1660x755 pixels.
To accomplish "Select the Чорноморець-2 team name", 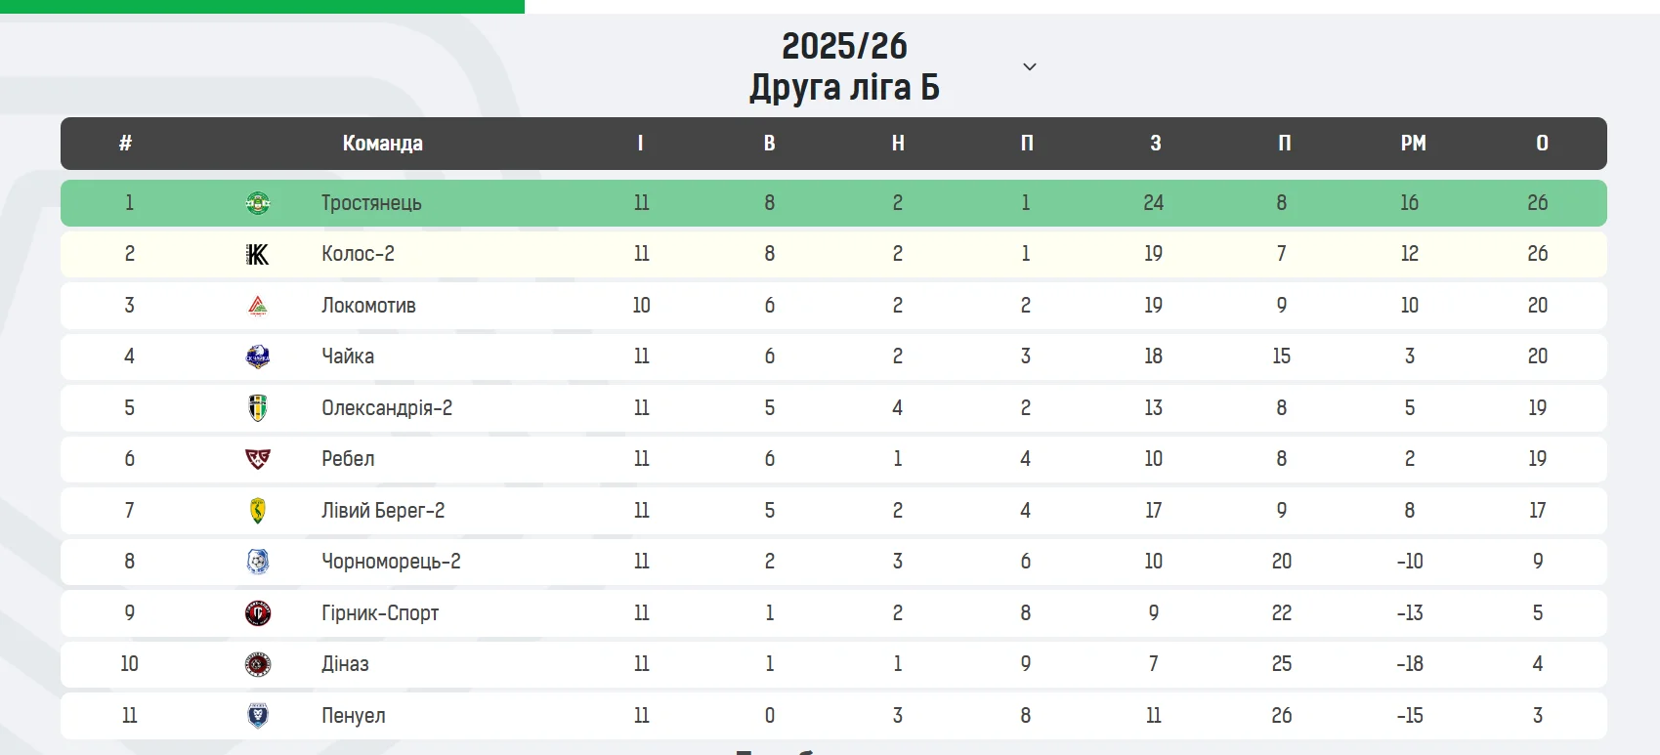I will coord(391,562).
